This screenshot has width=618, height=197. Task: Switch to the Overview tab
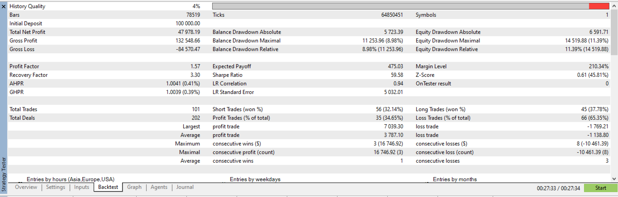(26, 187)
